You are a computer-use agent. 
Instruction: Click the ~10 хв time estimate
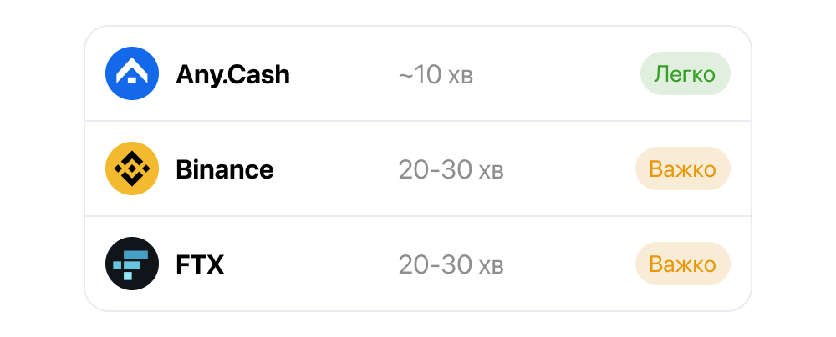tap(436, 75)
